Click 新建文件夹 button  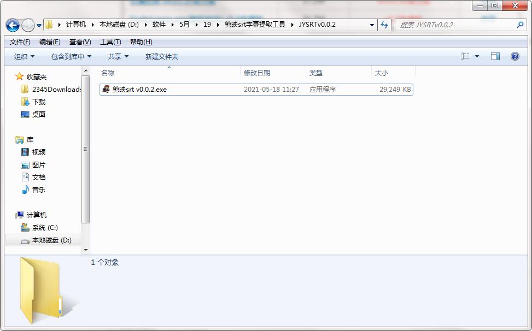pyautogui.click(x=161, y=57)
